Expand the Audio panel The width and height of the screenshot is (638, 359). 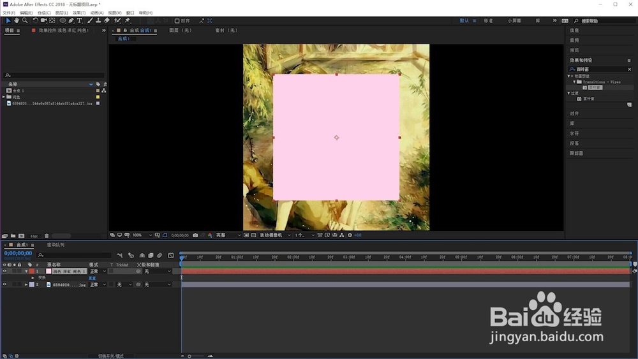(x=574, y=40)
